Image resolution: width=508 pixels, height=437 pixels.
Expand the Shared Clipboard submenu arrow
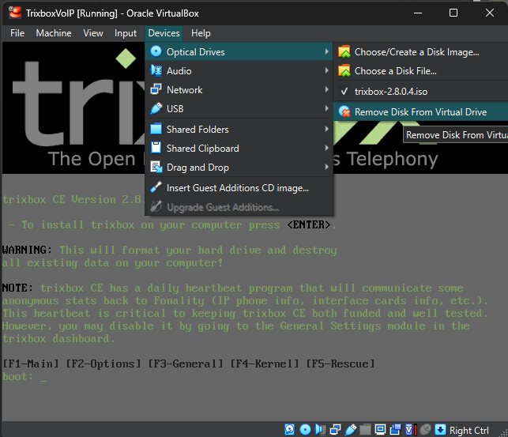coord(326,148)
